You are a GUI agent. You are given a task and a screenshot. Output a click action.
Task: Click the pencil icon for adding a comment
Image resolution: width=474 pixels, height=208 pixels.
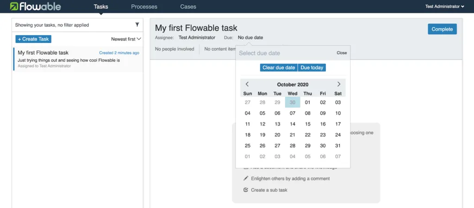tap(246, 178)
